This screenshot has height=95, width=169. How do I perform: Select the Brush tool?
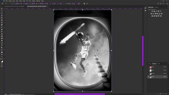click(2, 27)
